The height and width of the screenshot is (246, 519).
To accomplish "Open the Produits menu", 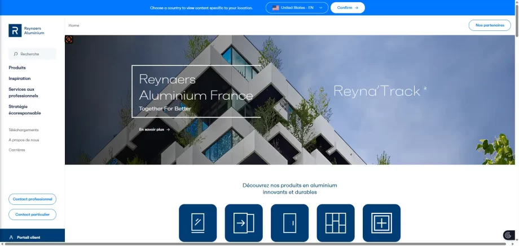I will click(17, 68).
